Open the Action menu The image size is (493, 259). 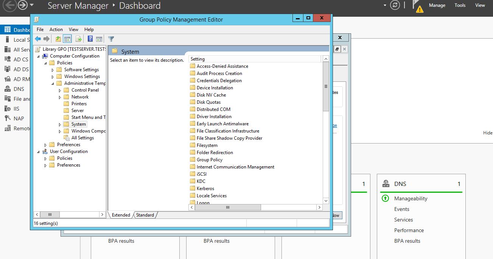click(56, 29)
